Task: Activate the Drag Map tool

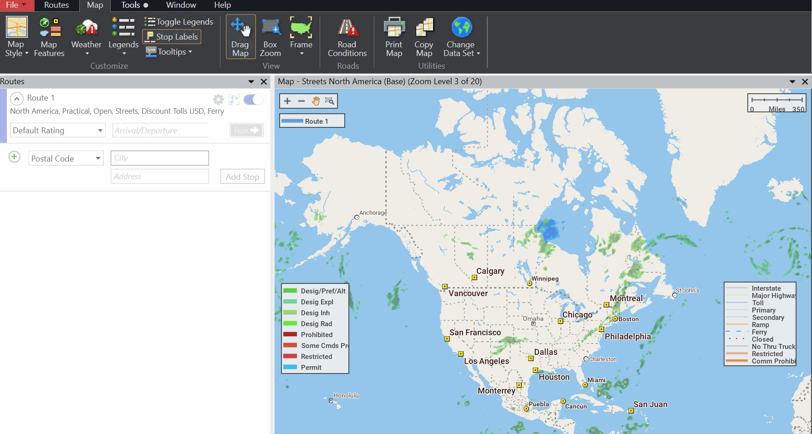Action: pos(240,36)
